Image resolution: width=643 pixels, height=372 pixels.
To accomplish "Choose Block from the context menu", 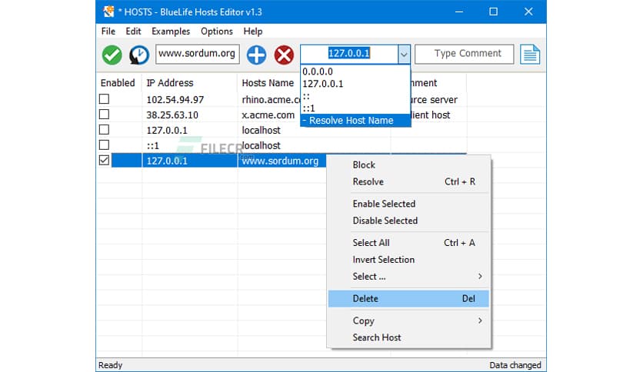I will point(408,164).
